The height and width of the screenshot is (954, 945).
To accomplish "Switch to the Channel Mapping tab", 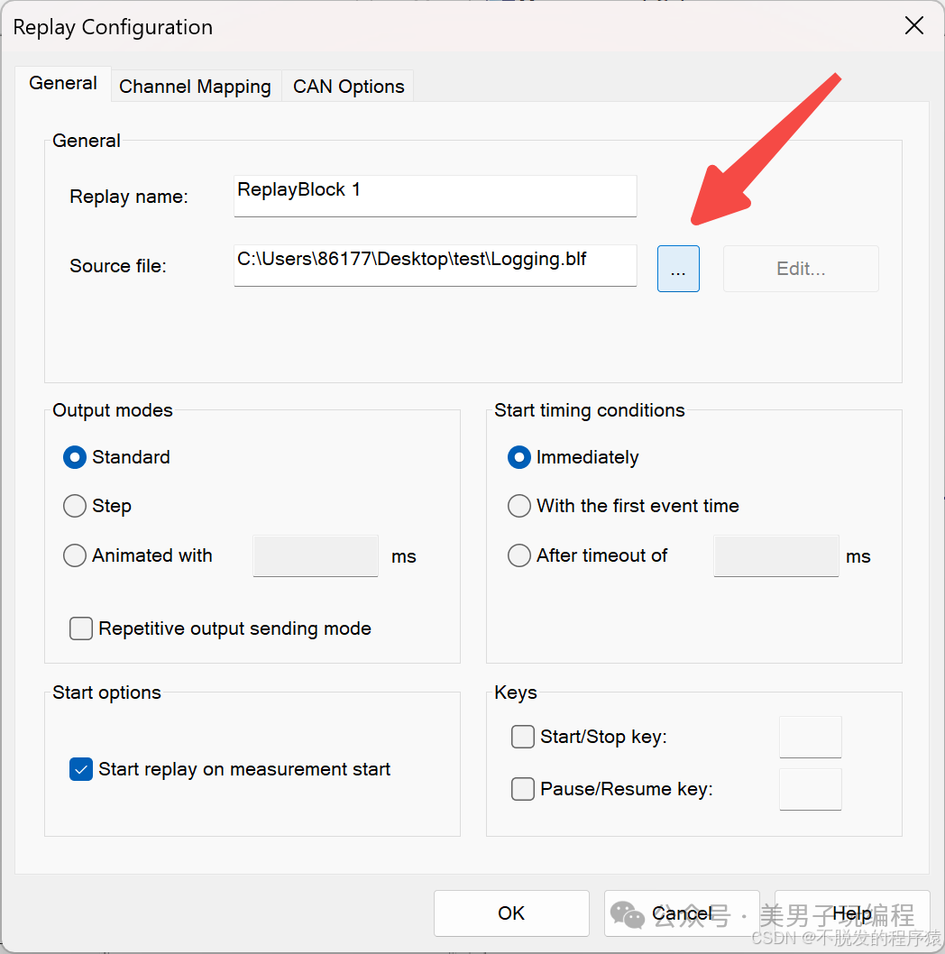I will click(195, 86).
